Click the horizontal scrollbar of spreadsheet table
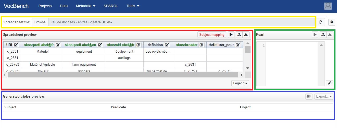The height and width of the screenshot is (128, 337). [122, 75]
